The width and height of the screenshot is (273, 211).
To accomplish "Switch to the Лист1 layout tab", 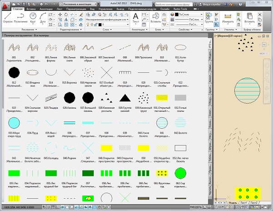I will tap(244, 202).
